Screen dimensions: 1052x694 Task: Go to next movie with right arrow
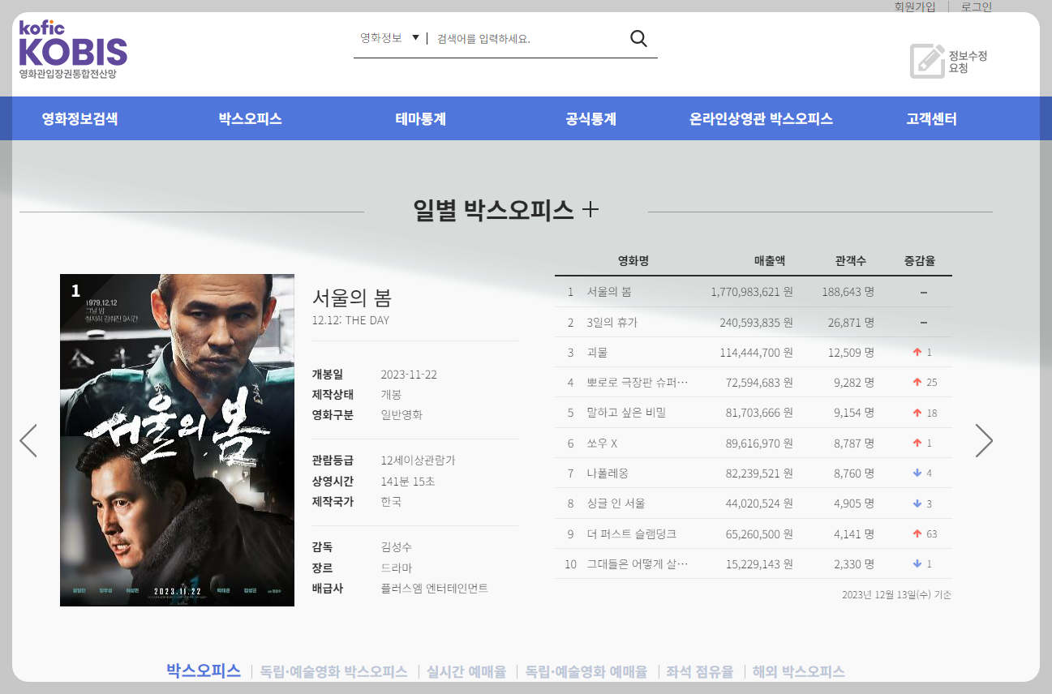[x=983, y=440]
